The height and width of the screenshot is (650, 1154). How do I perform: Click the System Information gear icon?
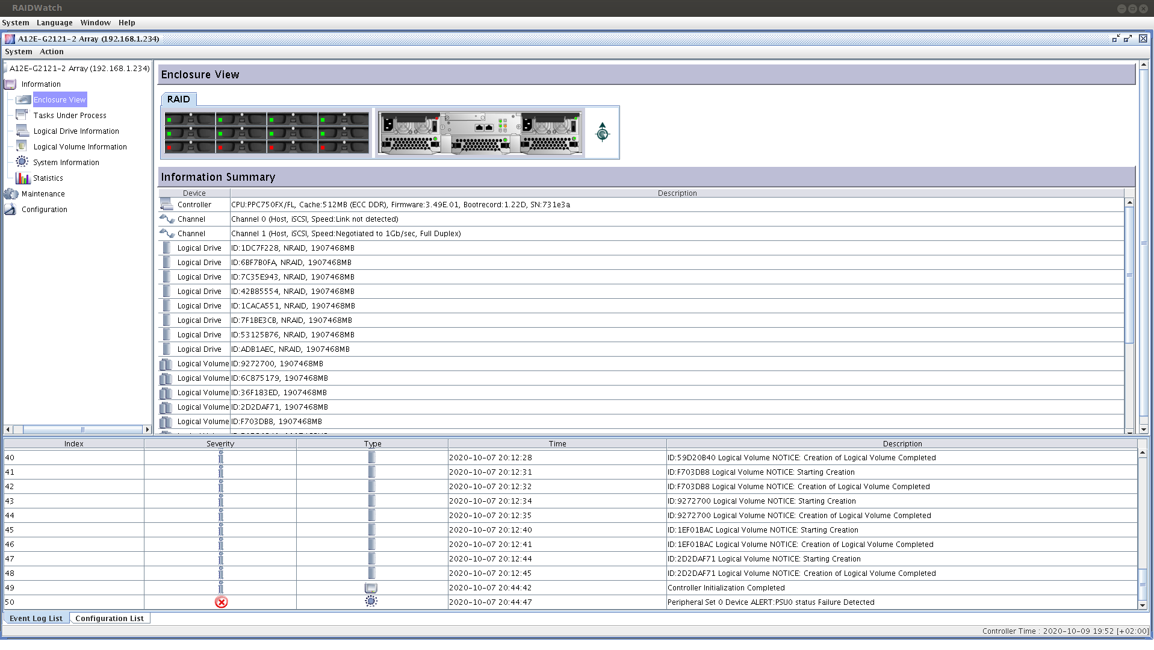coord(22,162)
